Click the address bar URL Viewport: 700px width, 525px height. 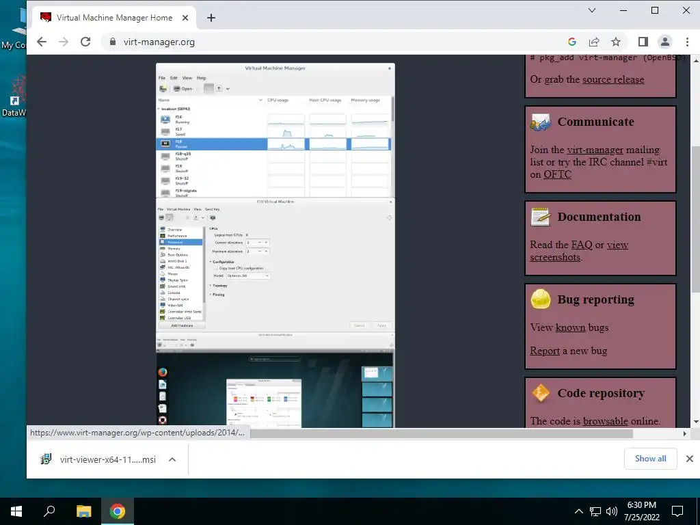point(159,42)
